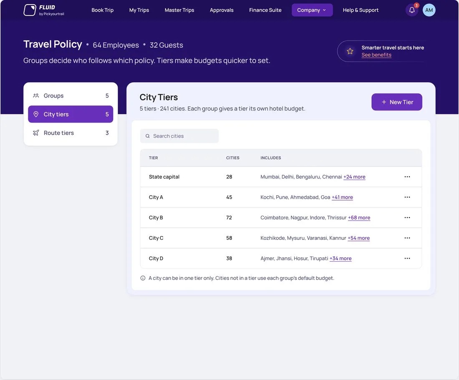Click the CITIES column header
Viewport: 459px width, 380px height.
[x=233, y=158]
